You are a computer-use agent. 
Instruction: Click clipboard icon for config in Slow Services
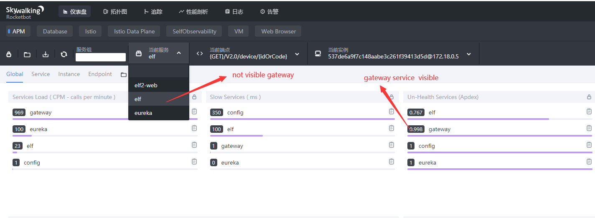[x=392, y=112]
